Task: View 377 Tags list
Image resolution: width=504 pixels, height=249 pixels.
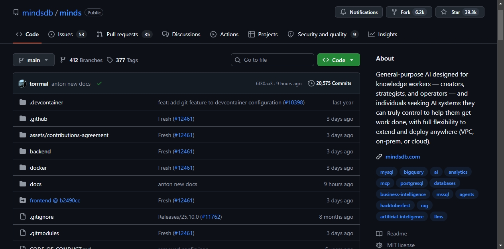Action: tap(122, 60)
